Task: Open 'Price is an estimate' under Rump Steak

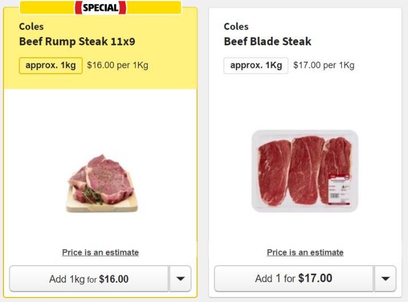Action: [100, 252]
